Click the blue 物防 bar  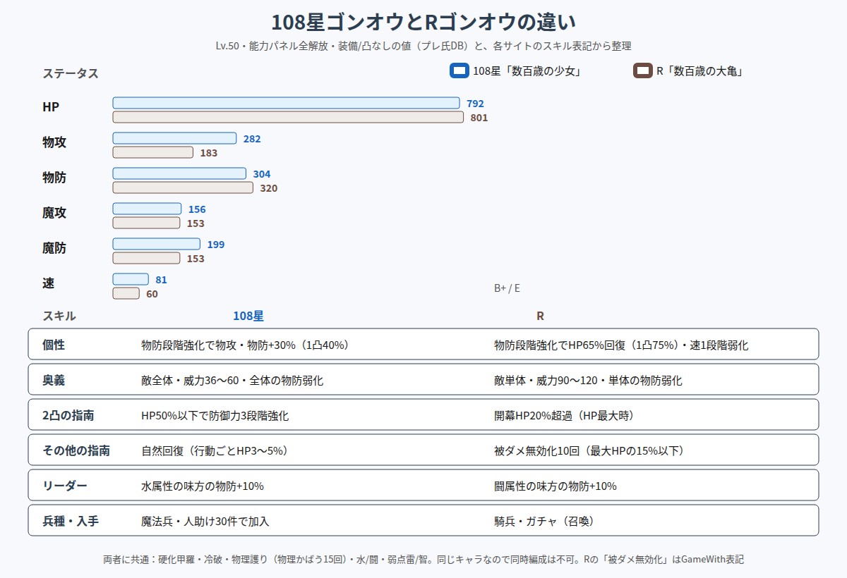pos(179,173)
